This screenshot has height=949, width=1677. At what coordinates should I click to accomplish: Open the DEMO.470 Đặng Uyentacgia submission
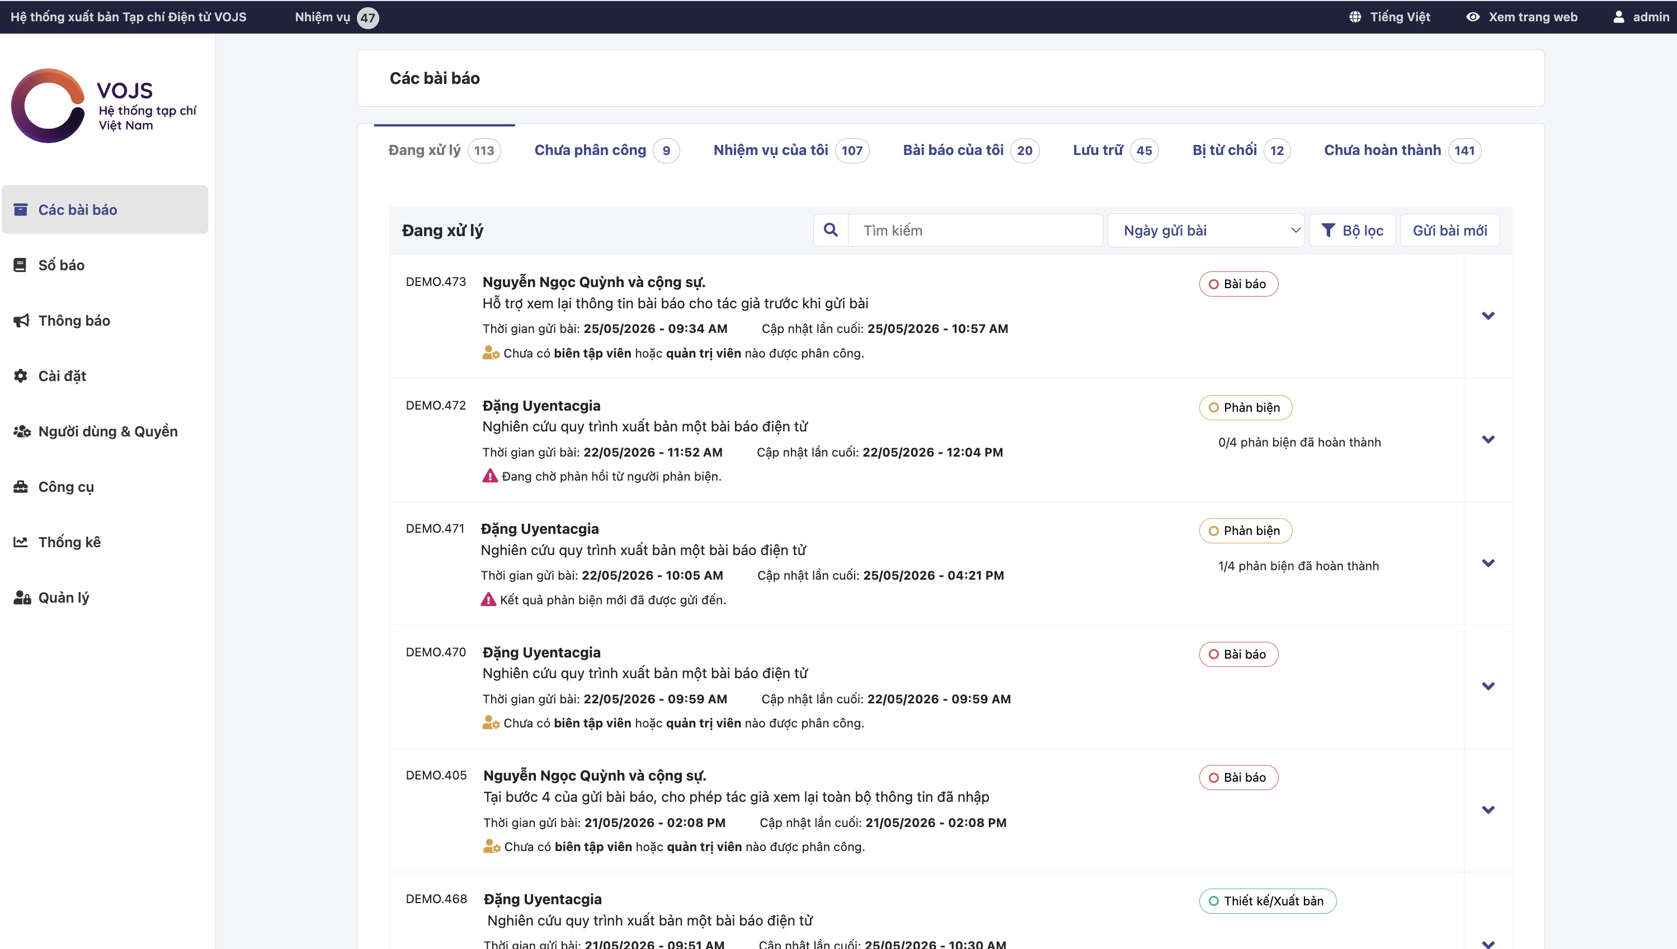tap(541, 652)
